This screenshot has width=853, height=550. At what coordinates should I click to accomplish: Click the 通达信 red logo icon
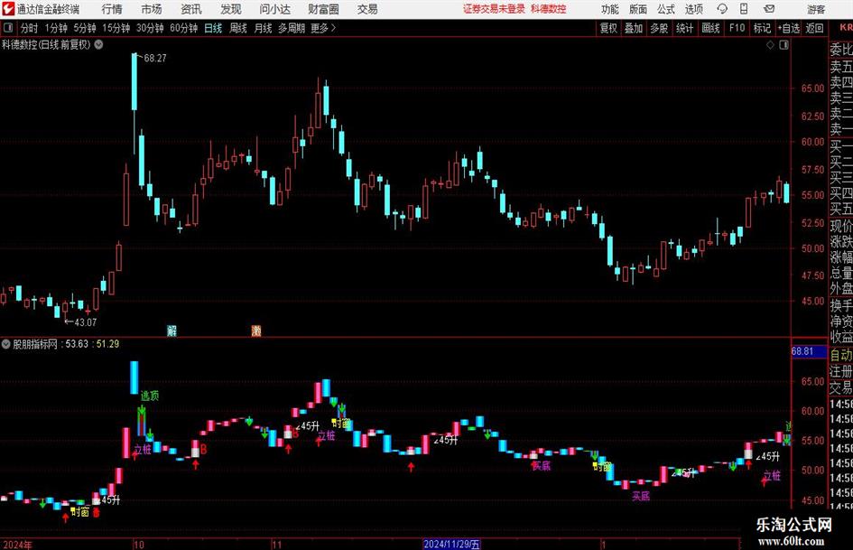pos(7,9)
